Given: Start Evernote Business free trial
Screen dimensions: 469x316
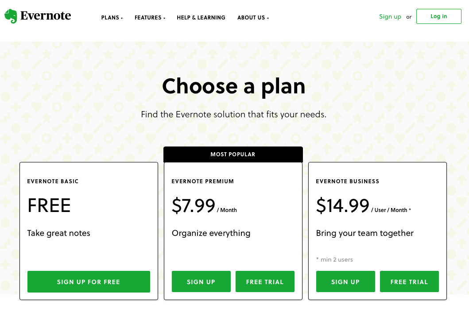Looking at the screenshot, I should [x=409, y=282].
